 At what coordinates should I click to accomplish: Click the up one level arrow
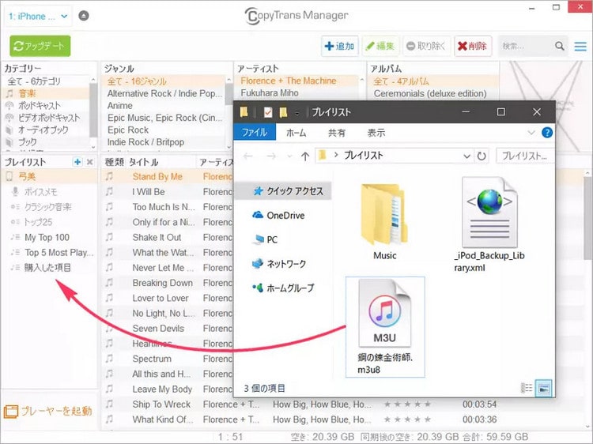click(x=305, y=156)
